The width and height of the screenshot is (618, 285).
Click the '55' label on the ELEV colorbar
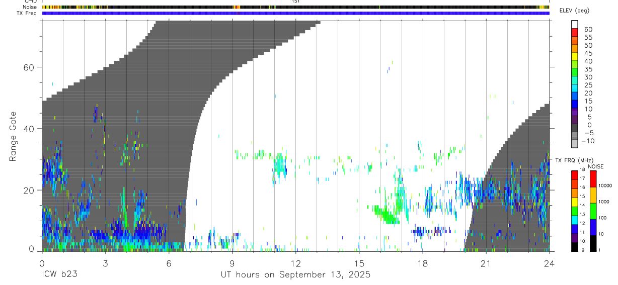588,37
